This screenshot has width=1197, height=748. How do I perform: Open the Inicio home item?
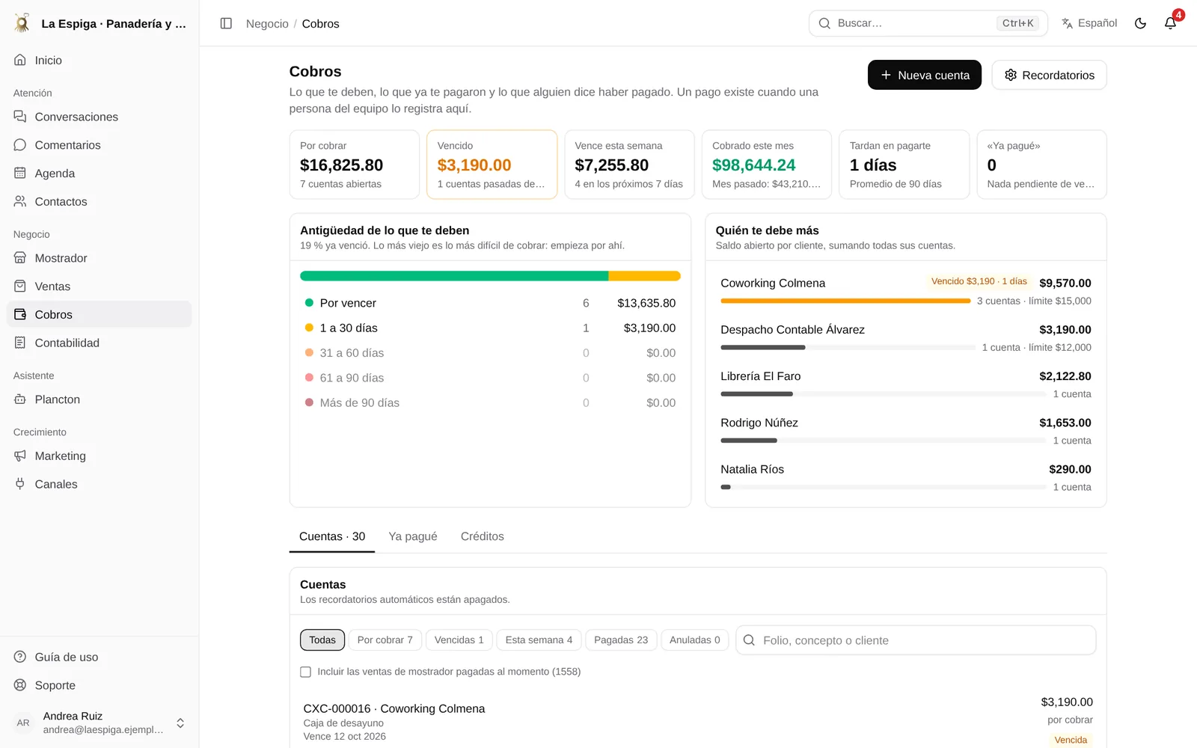[99, 60]
